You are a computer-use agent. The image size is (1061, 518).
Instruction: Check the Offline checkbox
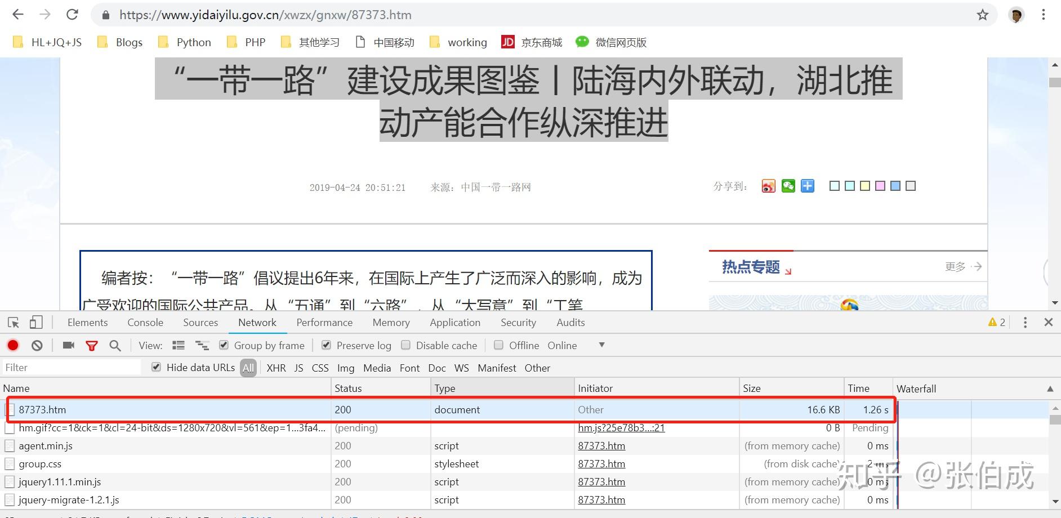pyautogui.click(x=498, y=345)
